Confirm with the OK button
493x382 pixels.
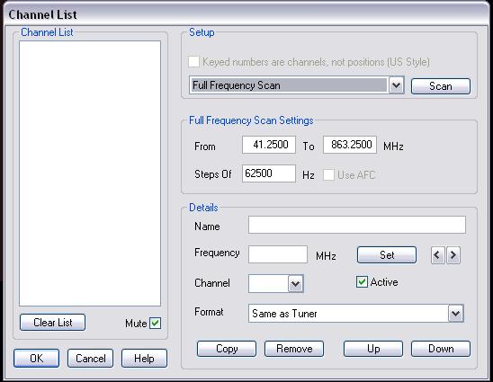[37, 358]
